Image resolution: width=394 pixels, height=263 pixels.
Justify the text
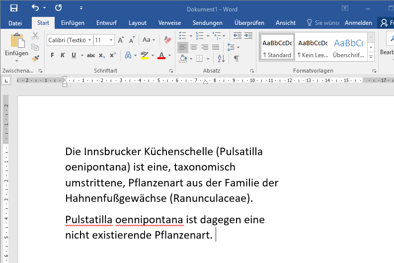(216, 47)
